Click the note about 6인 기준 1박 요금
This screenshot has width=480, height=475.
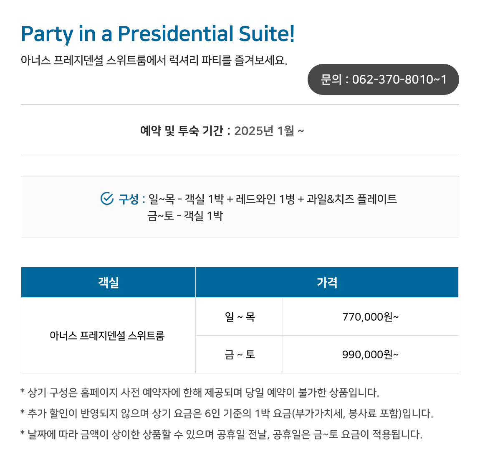tap(227, 414)
